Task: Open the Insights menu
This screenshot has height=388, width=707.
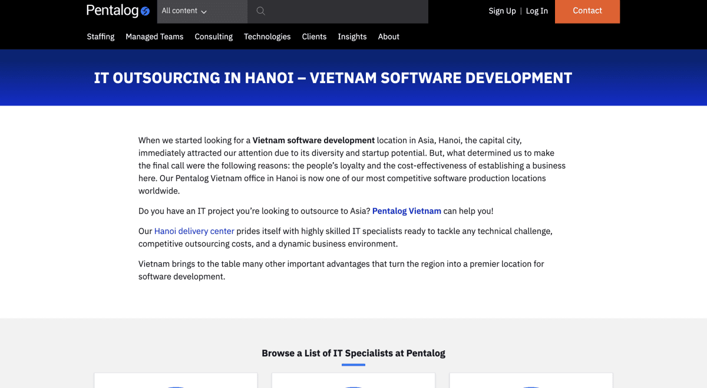Action: (352, 37)
